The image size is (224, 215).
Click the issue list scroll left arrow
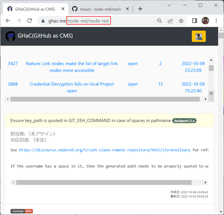tap(7, 99)
